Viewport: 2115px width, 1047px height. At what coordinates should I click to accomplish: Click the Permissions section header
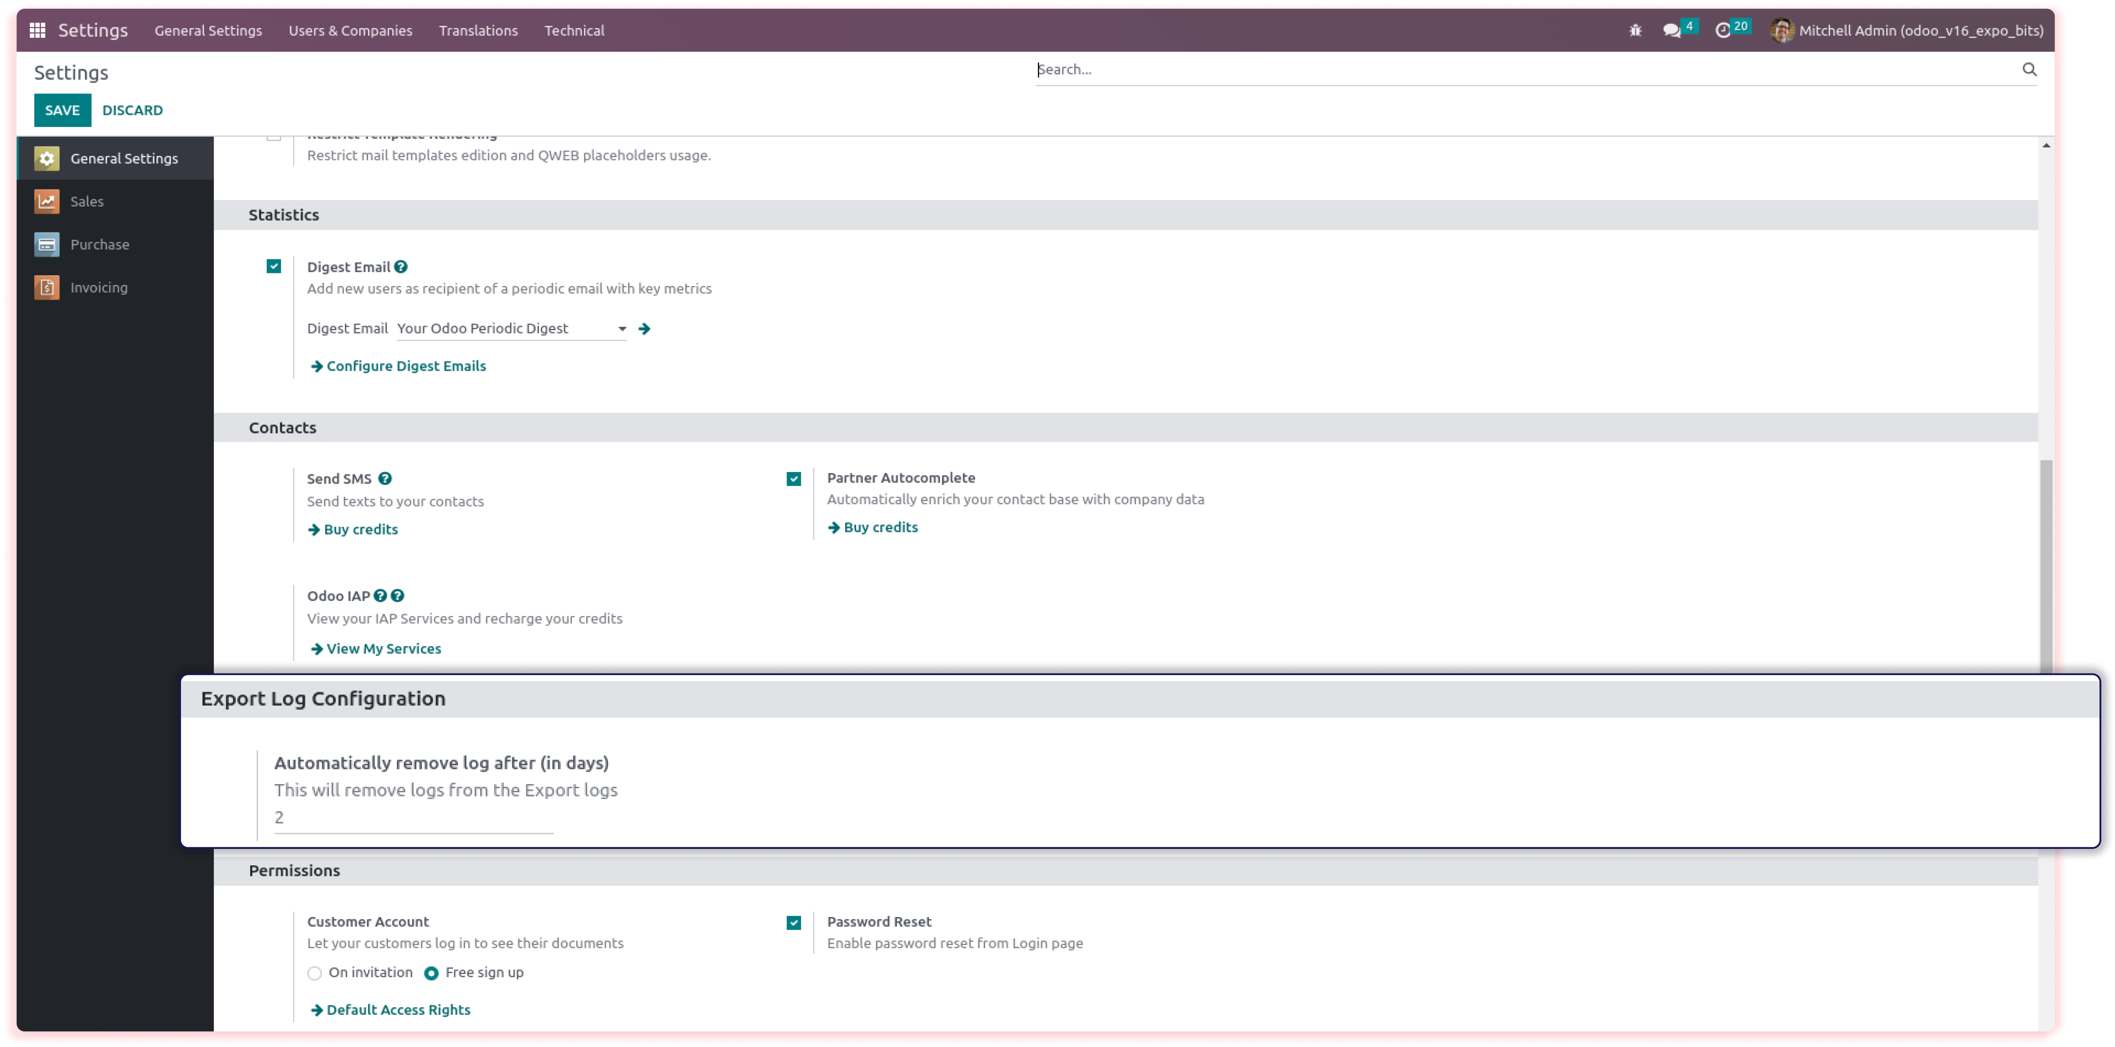tap(1126, 871)
